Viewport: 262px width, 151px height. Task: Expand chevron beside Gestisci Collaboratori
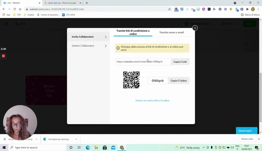coord(106,46)
